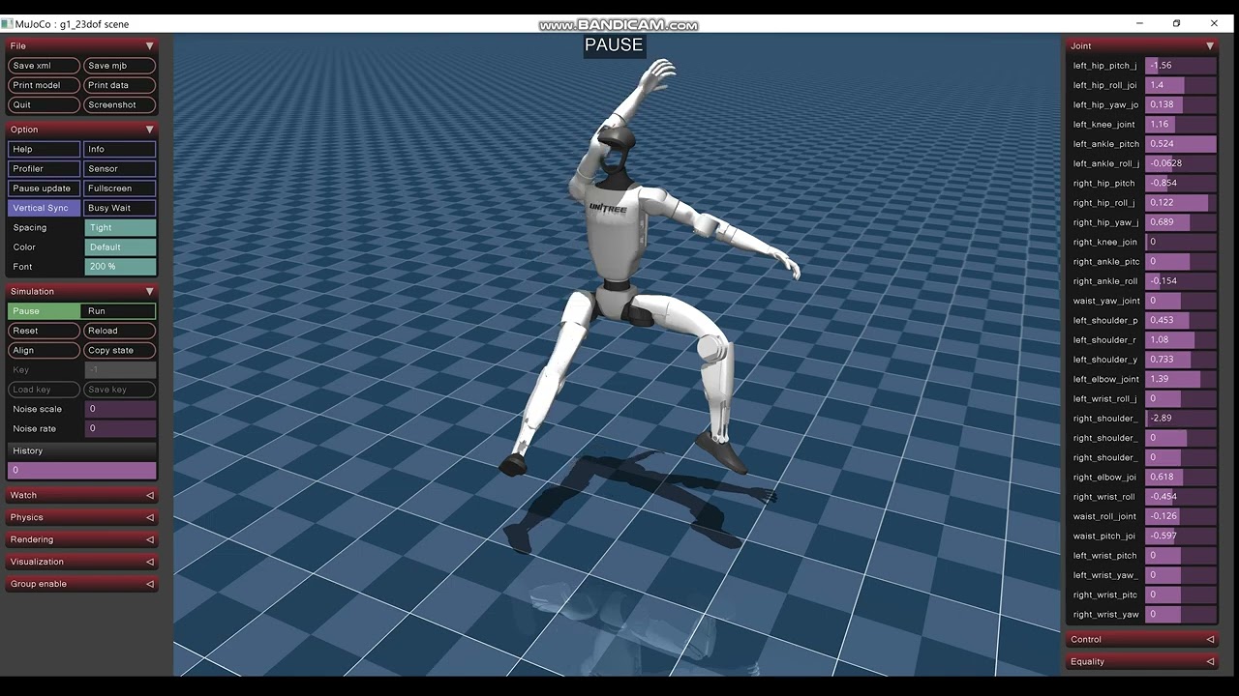
Task: Adjust the left_ankle_pitch slider
Action: [1180, 144]
